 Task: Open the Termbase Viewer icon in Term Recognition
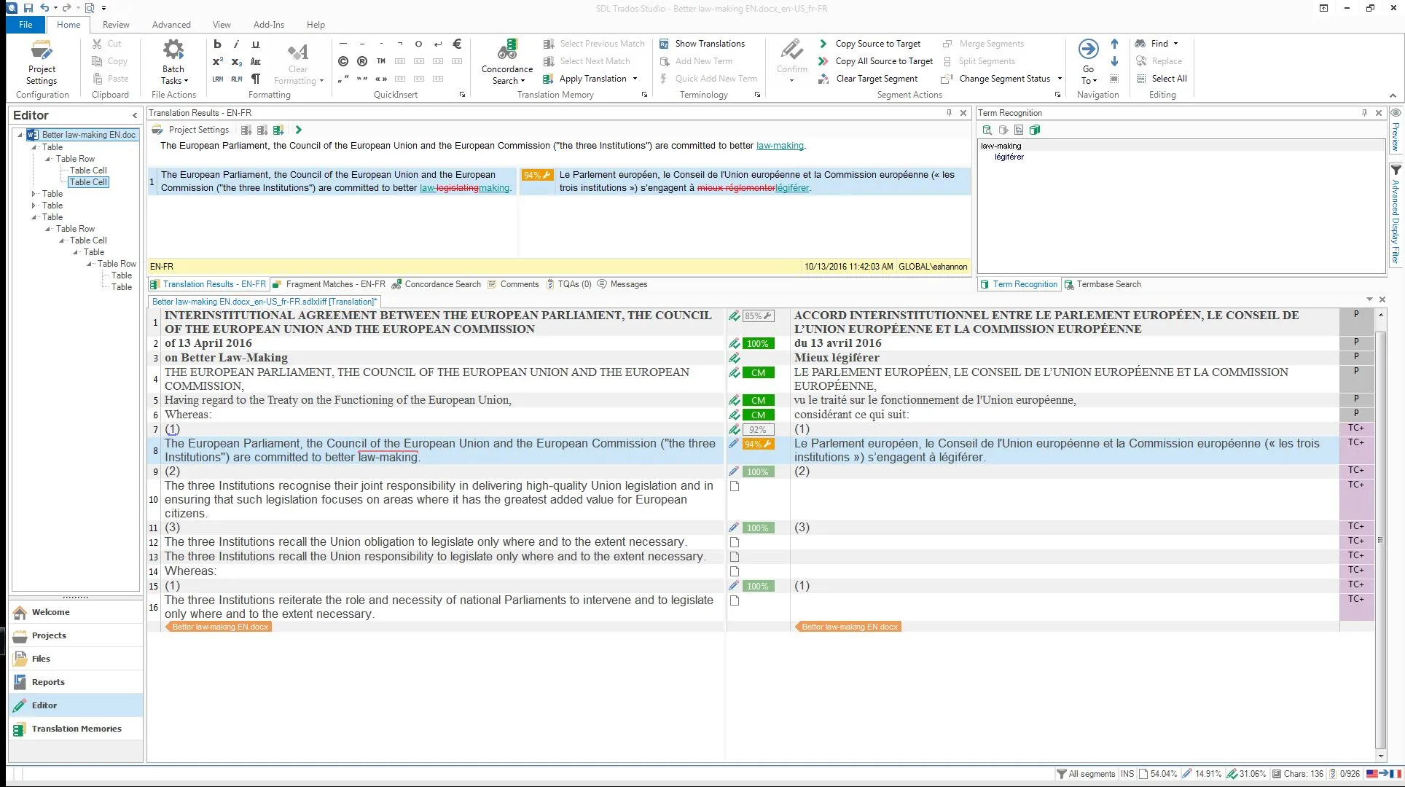[x=1035, y=130]
